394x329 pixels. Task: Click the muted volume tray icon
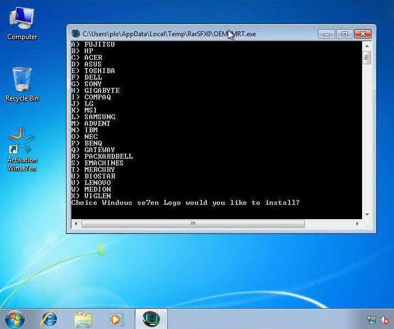pos(385,320)
